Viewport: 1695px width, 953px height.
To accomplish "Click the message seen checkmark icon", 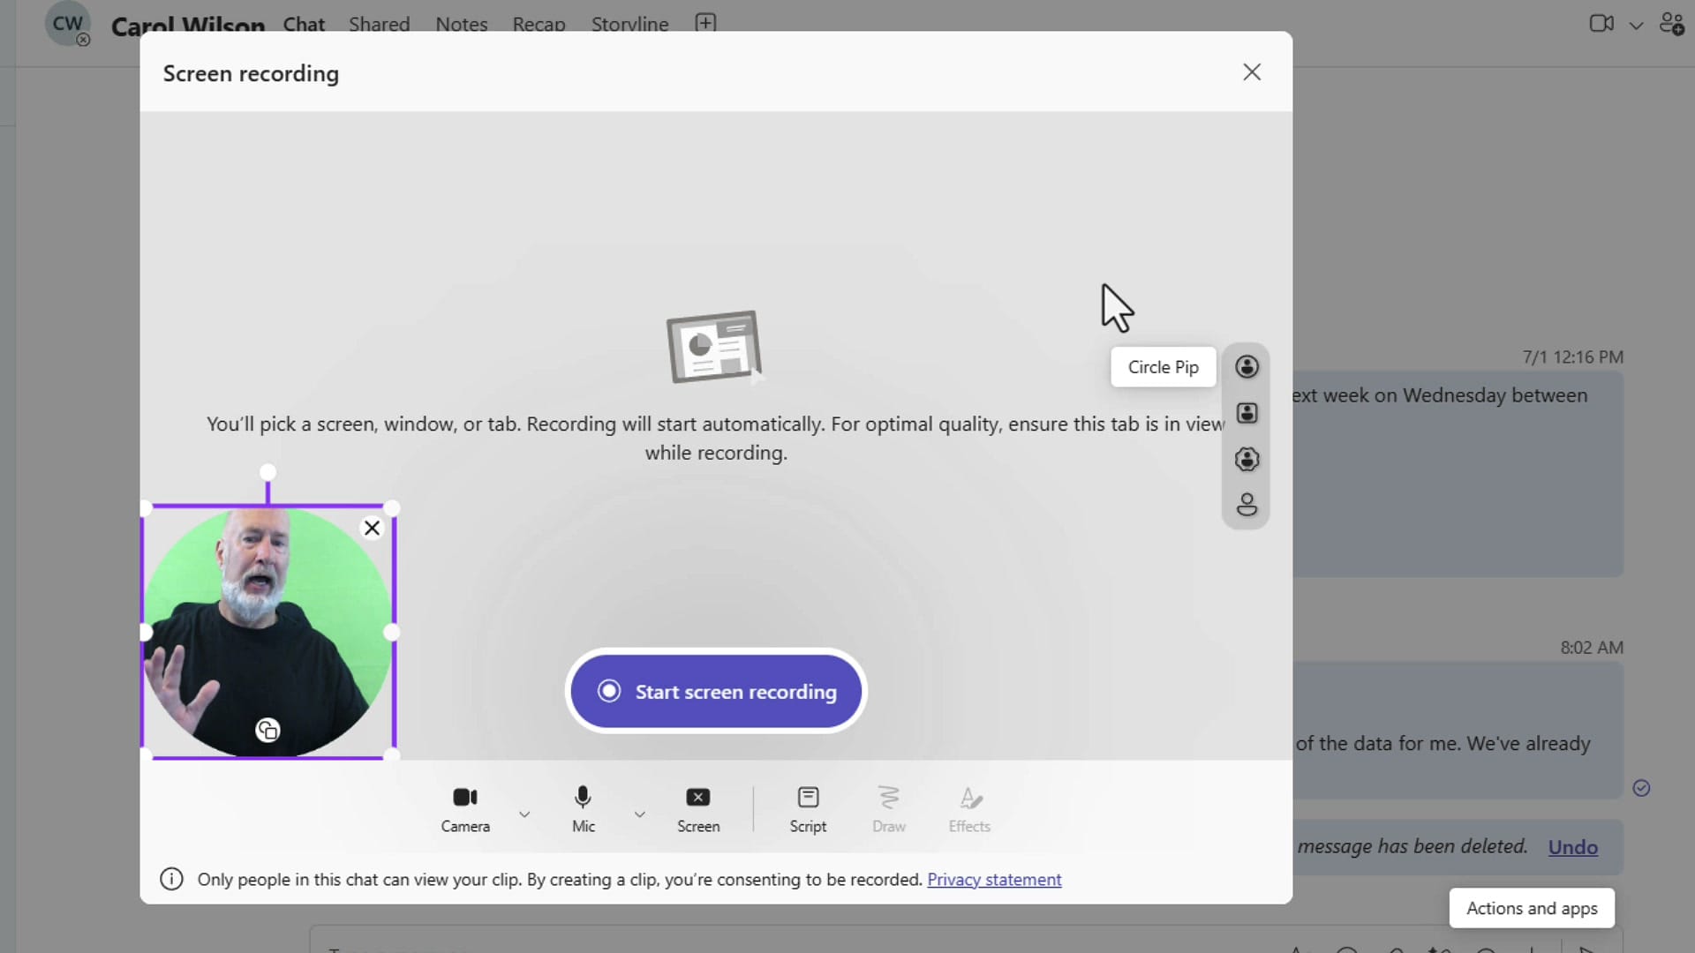I will 1641,788.
